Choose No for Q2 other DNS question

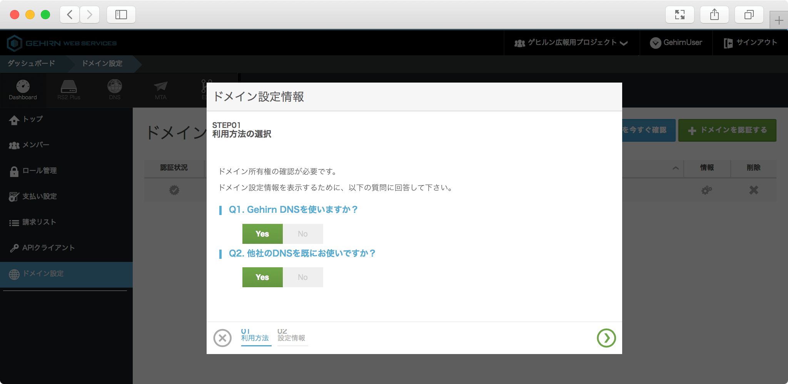(x=303, y=277)
